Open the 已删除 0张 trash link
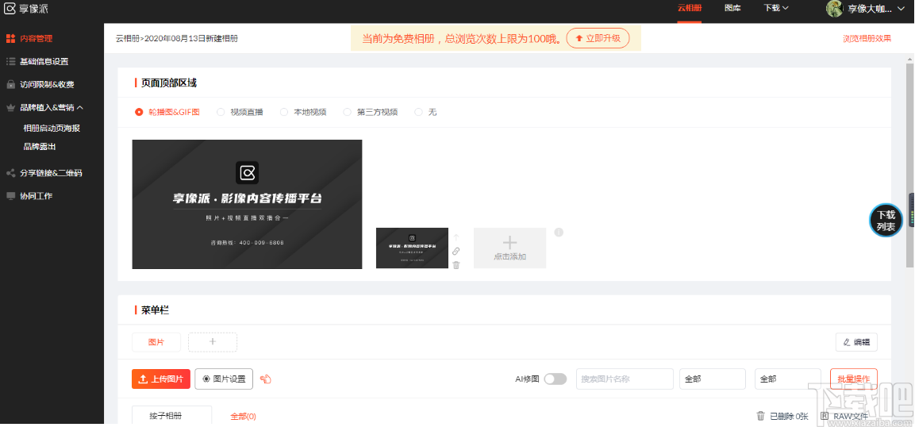 click(x=782, y=416)
